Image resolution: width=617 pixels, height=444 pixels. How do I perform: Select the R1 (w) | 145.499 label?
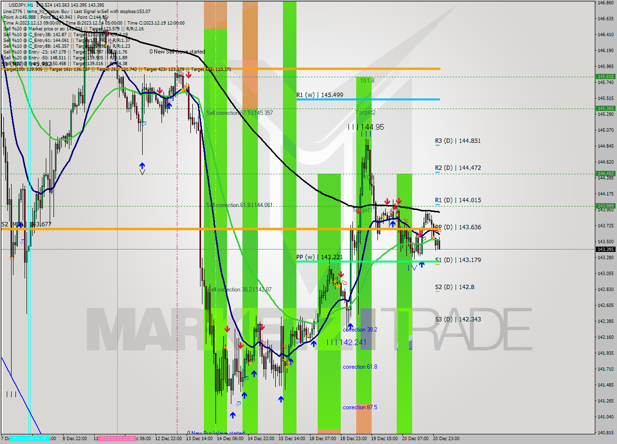point(320,95)
